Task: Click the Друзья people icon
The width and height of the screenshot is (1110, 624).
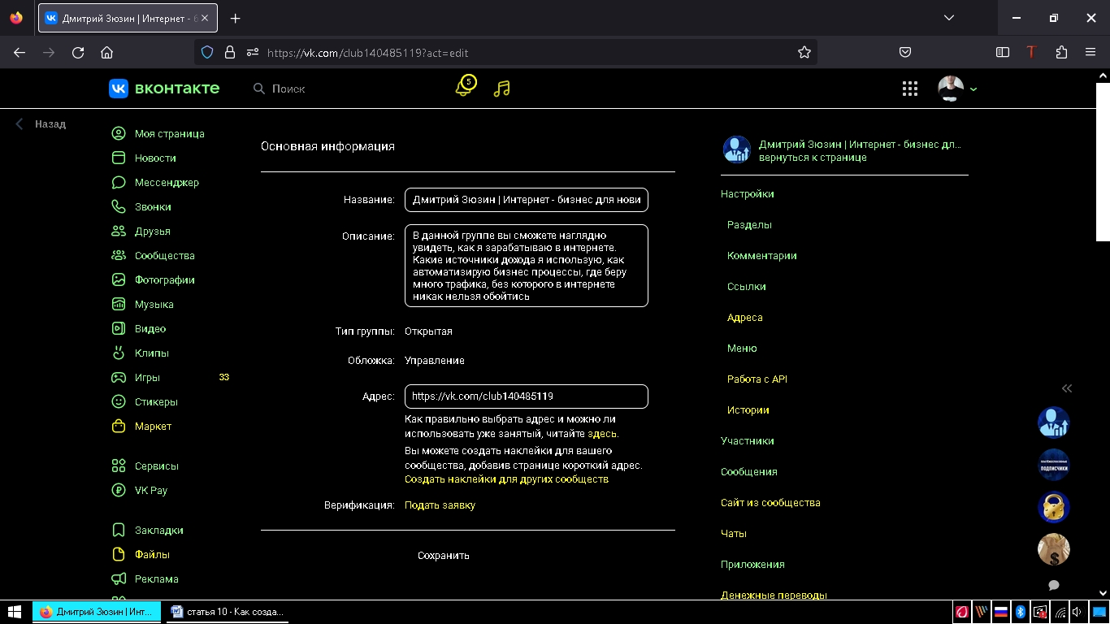Action: (x=119, y=231)
